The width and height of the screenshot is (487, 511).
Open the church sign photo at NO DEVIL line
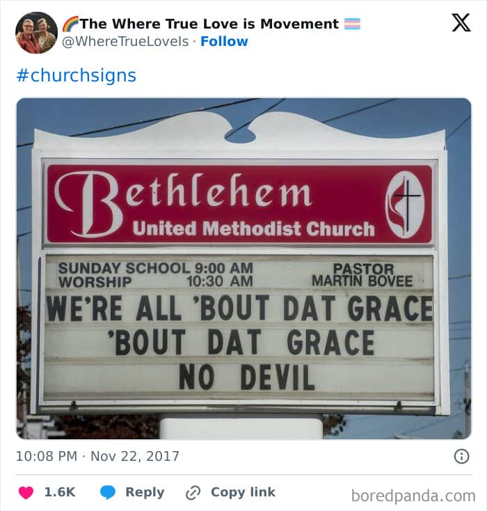click(x=246, y=377)
